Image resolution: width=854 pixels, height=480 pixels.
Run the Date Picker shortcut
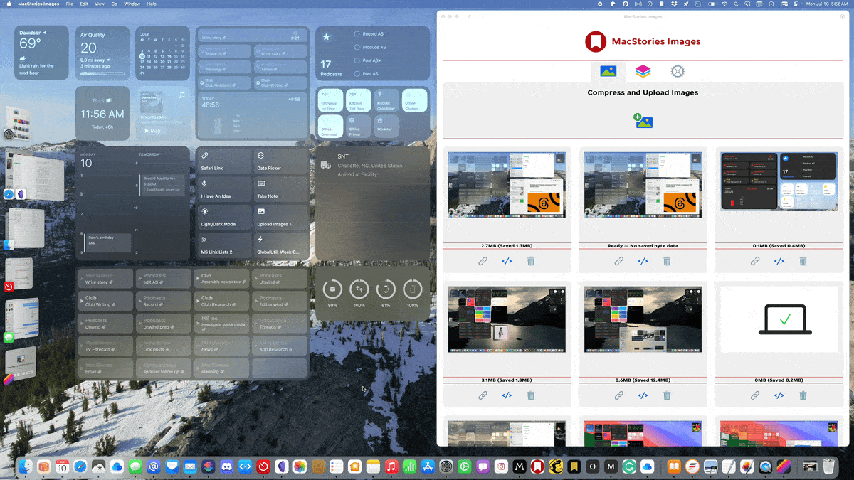[x=280, y=161]
